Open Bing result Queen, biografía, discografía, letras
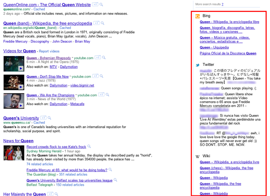This screenshot has width=270, height=196. point(227,29)
